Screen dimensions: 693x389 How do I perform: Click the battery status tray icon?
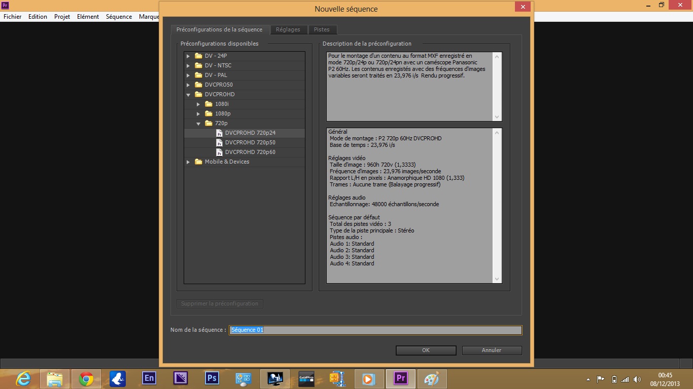pyautogui.click(x=614, y=379)
